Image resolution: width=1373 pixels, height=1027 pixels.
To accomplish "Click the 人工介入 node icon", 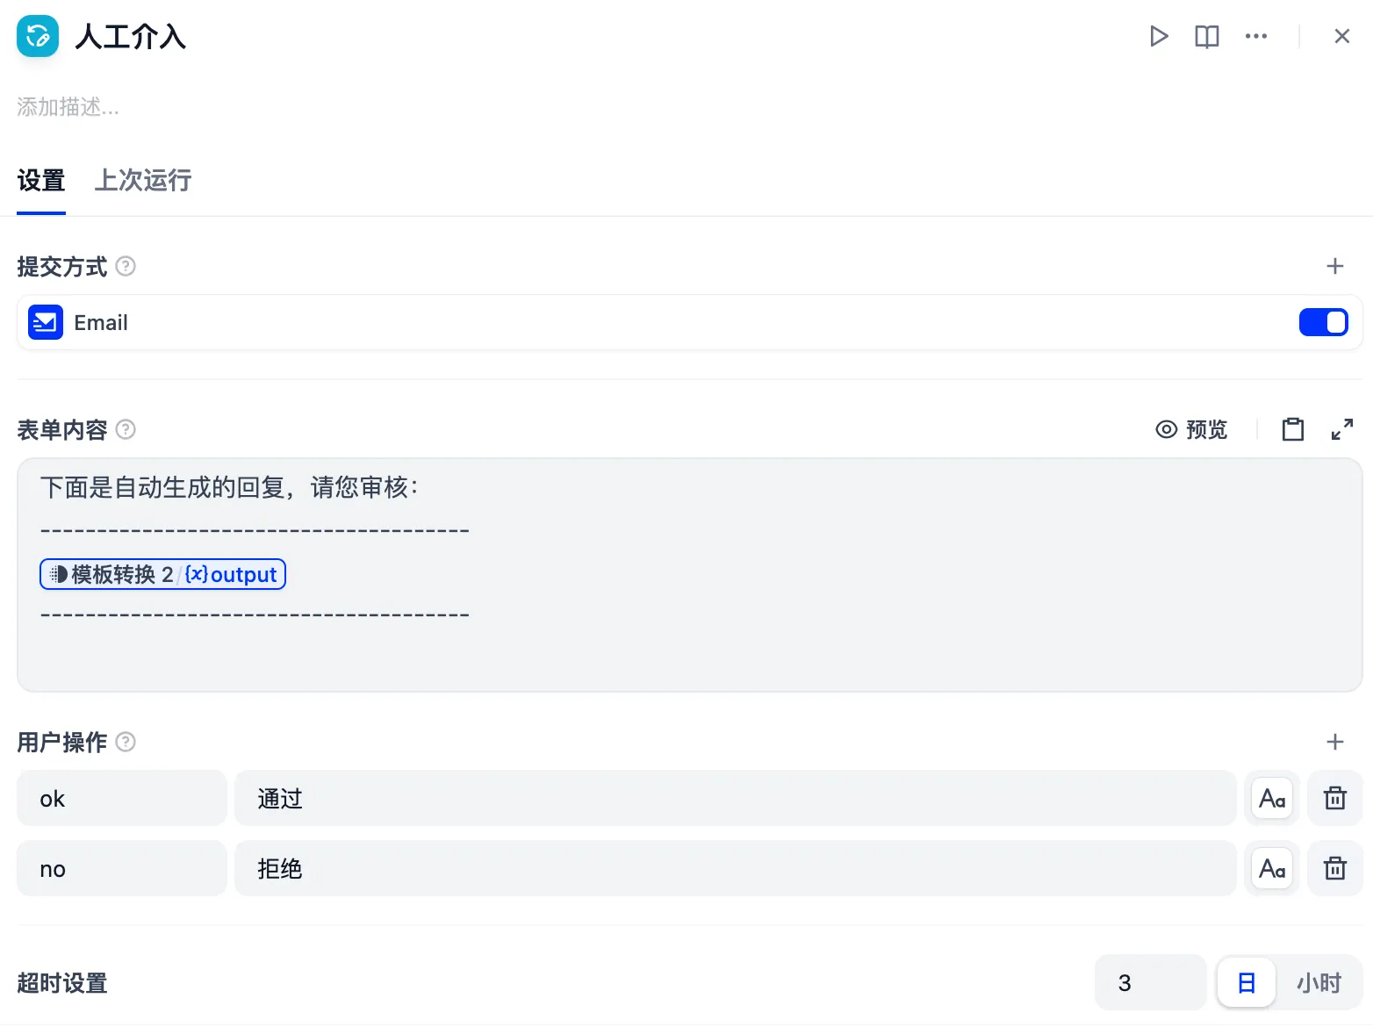I will (x=38, y=36).
